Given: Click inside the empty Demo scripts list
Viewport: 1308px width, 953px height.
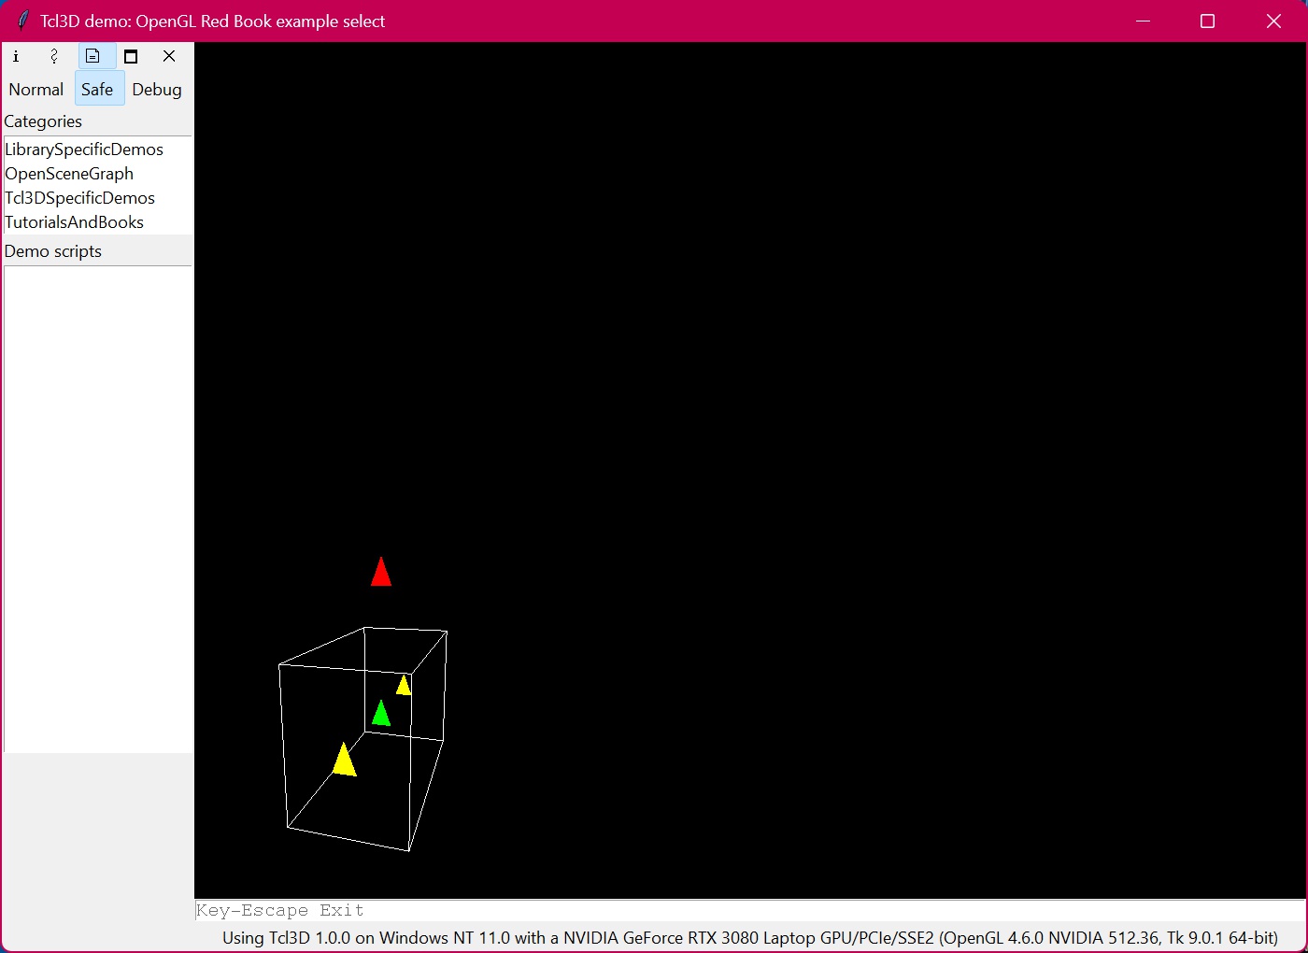Looking at the screenshot, I should [x=98, y=509].
